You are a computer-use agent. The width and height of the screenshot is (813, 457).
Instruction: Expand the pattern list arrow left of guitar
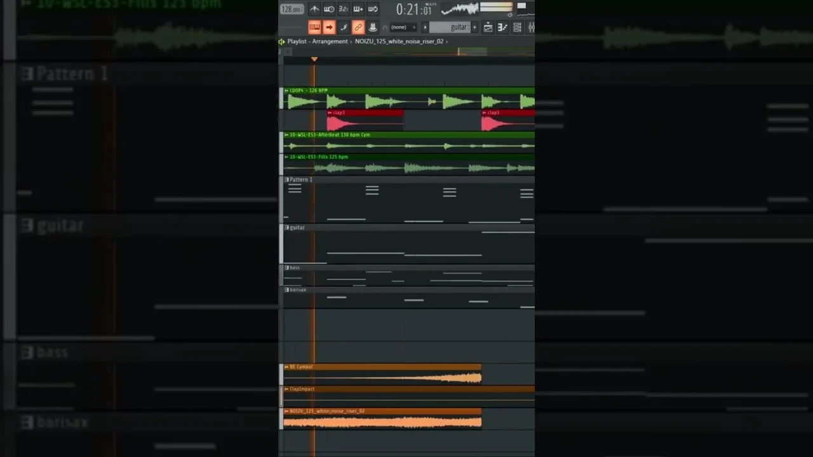pyautogui.click(x=425, y=27)
